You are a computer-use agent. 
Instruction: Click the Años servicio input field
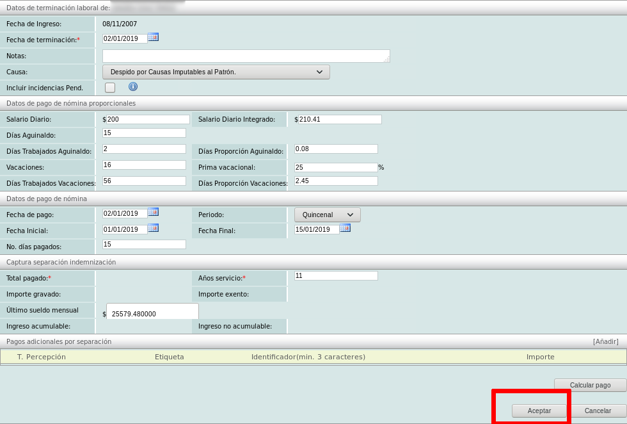336,276
